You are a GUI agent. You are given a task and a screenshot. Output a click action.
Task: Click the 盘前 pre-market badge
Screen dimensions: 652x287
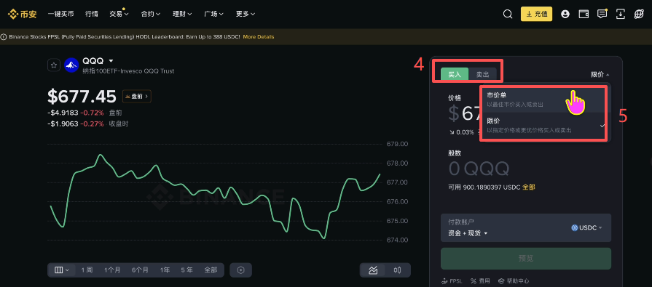(137, 96)
